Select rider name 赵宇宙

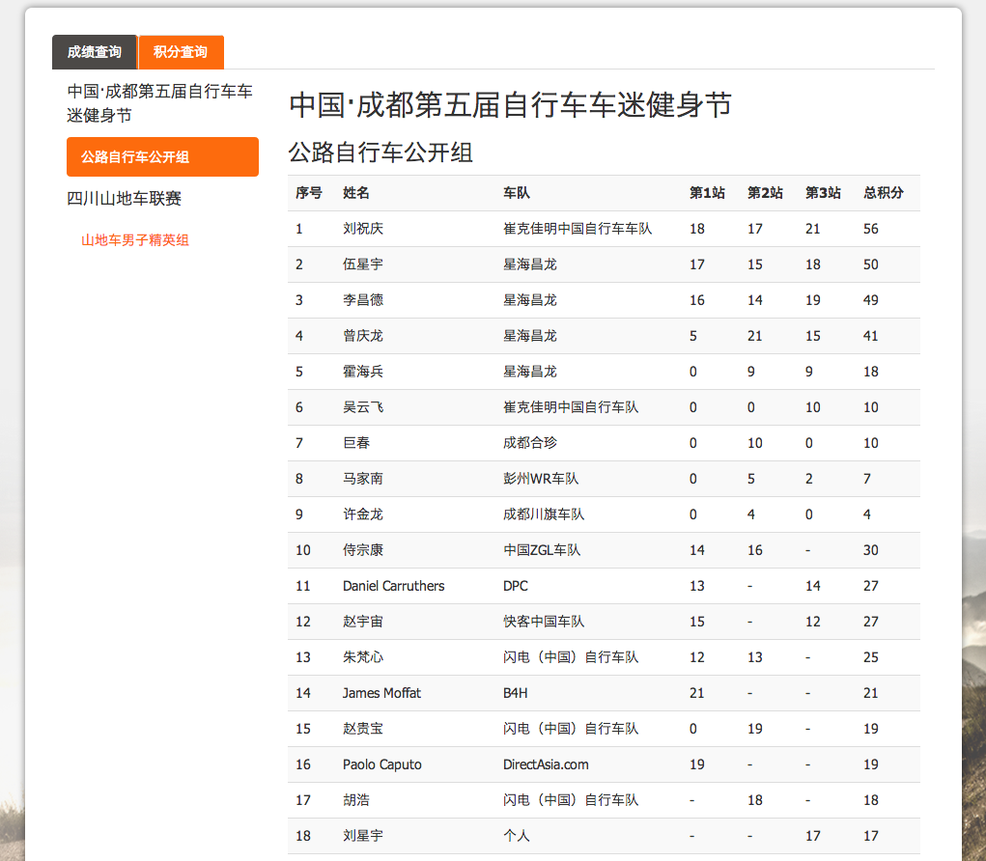363,622
